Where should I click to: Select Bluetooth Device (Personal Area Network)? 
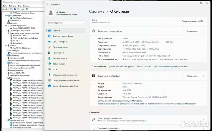(x=26, y=123)
